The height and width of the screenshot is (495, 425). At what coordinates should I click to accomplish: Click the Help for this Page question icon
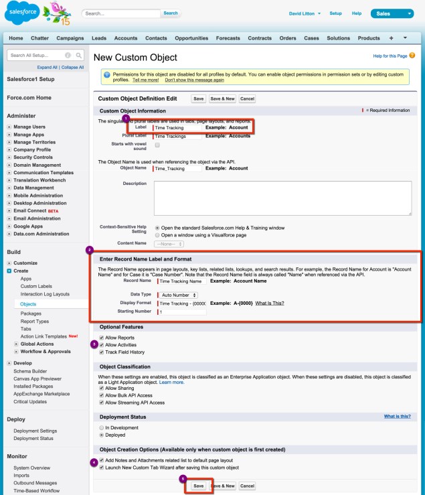tap(412, 55)
